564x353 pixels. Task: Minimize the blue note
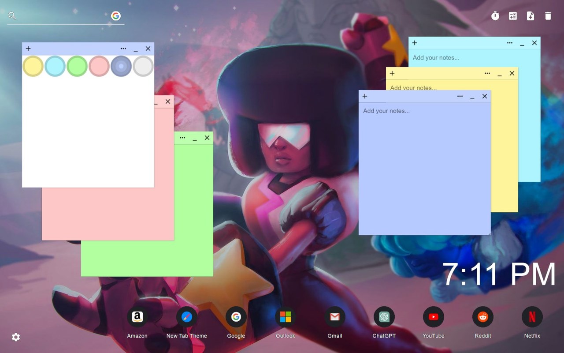[x=472, y=97]
